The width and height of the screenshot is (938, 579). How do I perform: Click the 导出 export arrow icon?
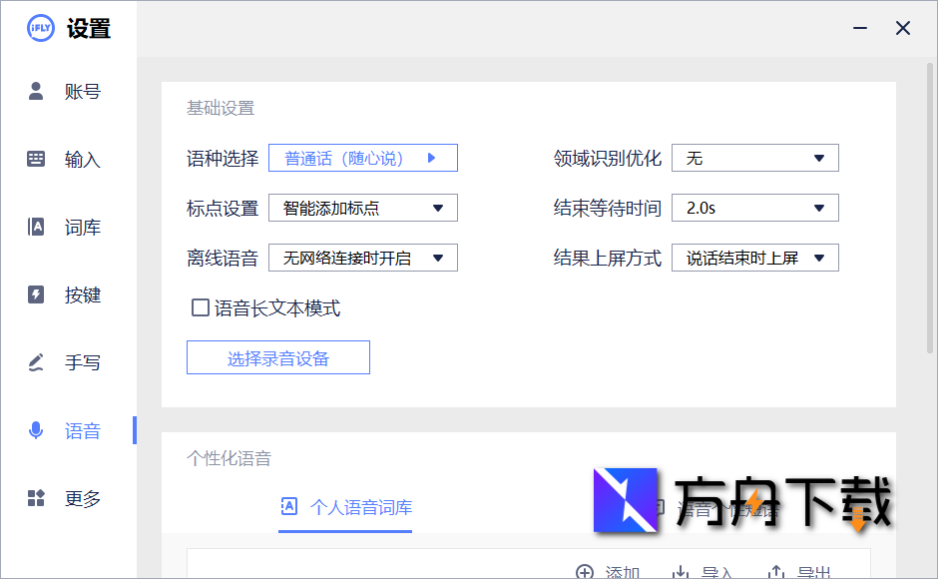[774, 569]
